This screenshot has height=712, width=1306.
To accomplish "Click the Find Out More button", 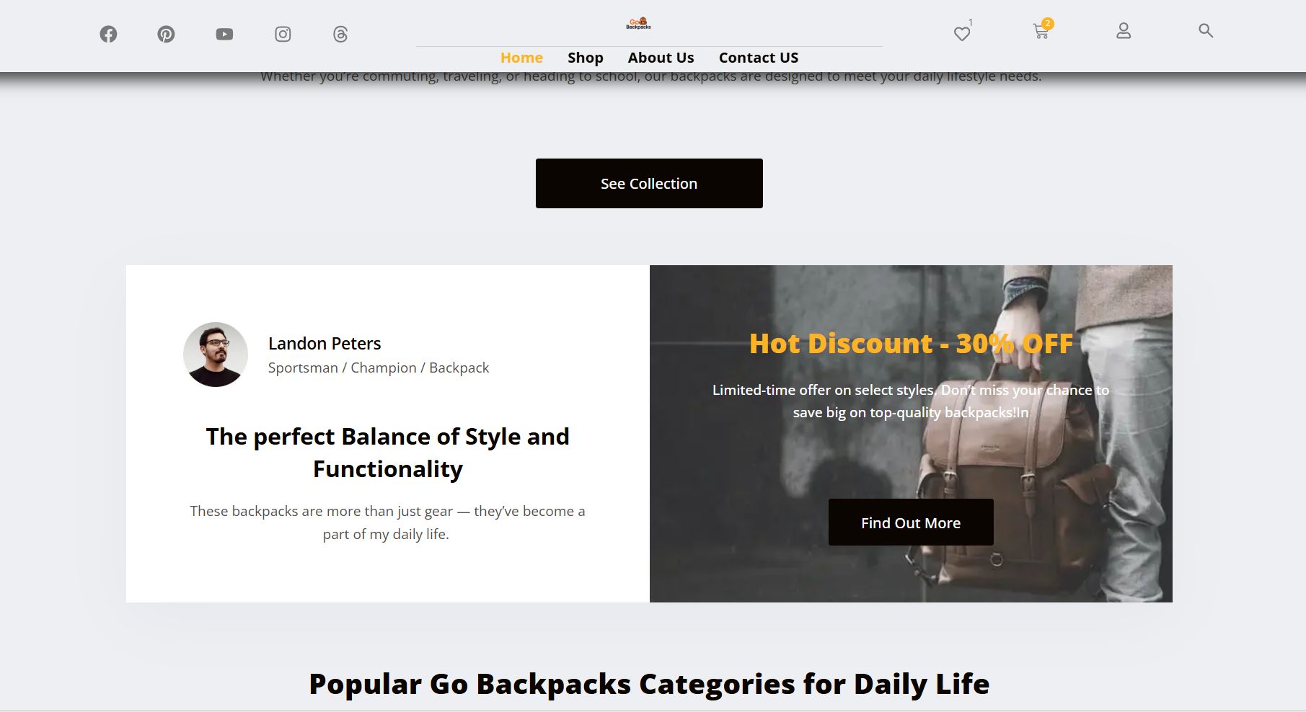I will click(911, 522).
